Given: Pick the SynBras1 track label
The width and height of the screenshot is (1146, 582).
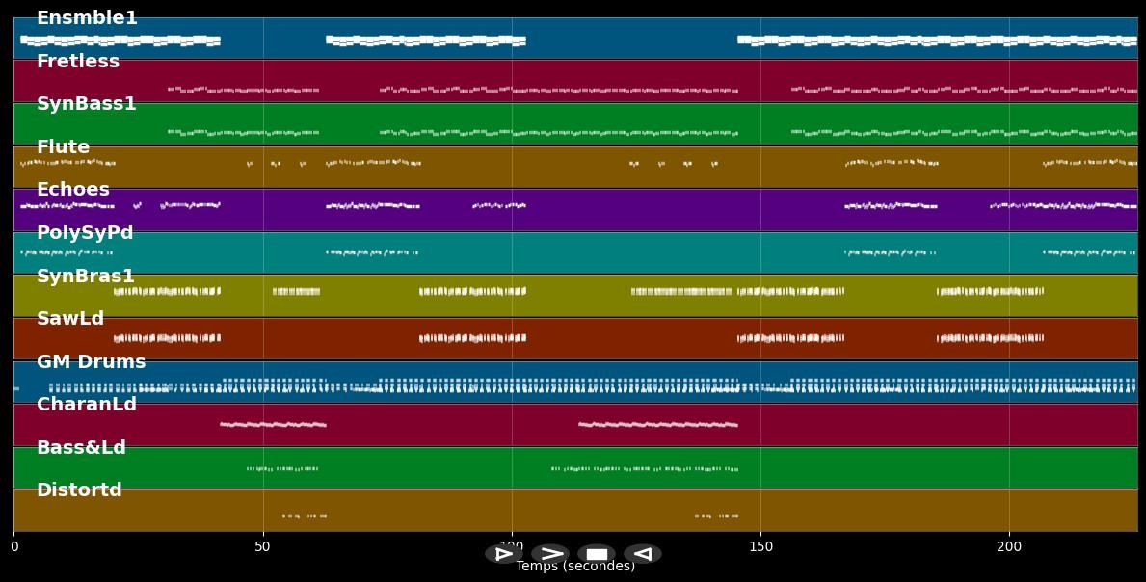Looking at the screenshot, I should [x=86, y=277].
